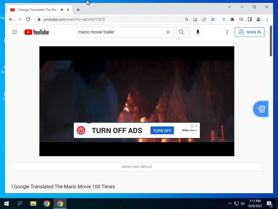Open YouTube settings three-dot menu
This screenshot has height=209, width=278.
click(x=227, y=32)
